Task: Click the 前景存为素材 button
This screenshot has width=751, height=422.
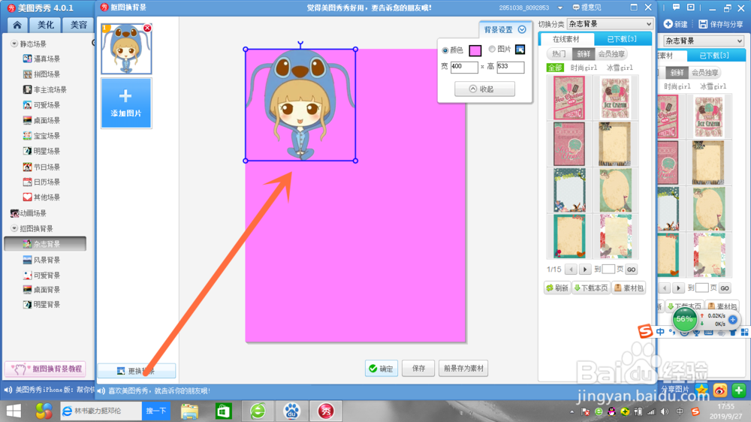Action: tap(463, 369)
